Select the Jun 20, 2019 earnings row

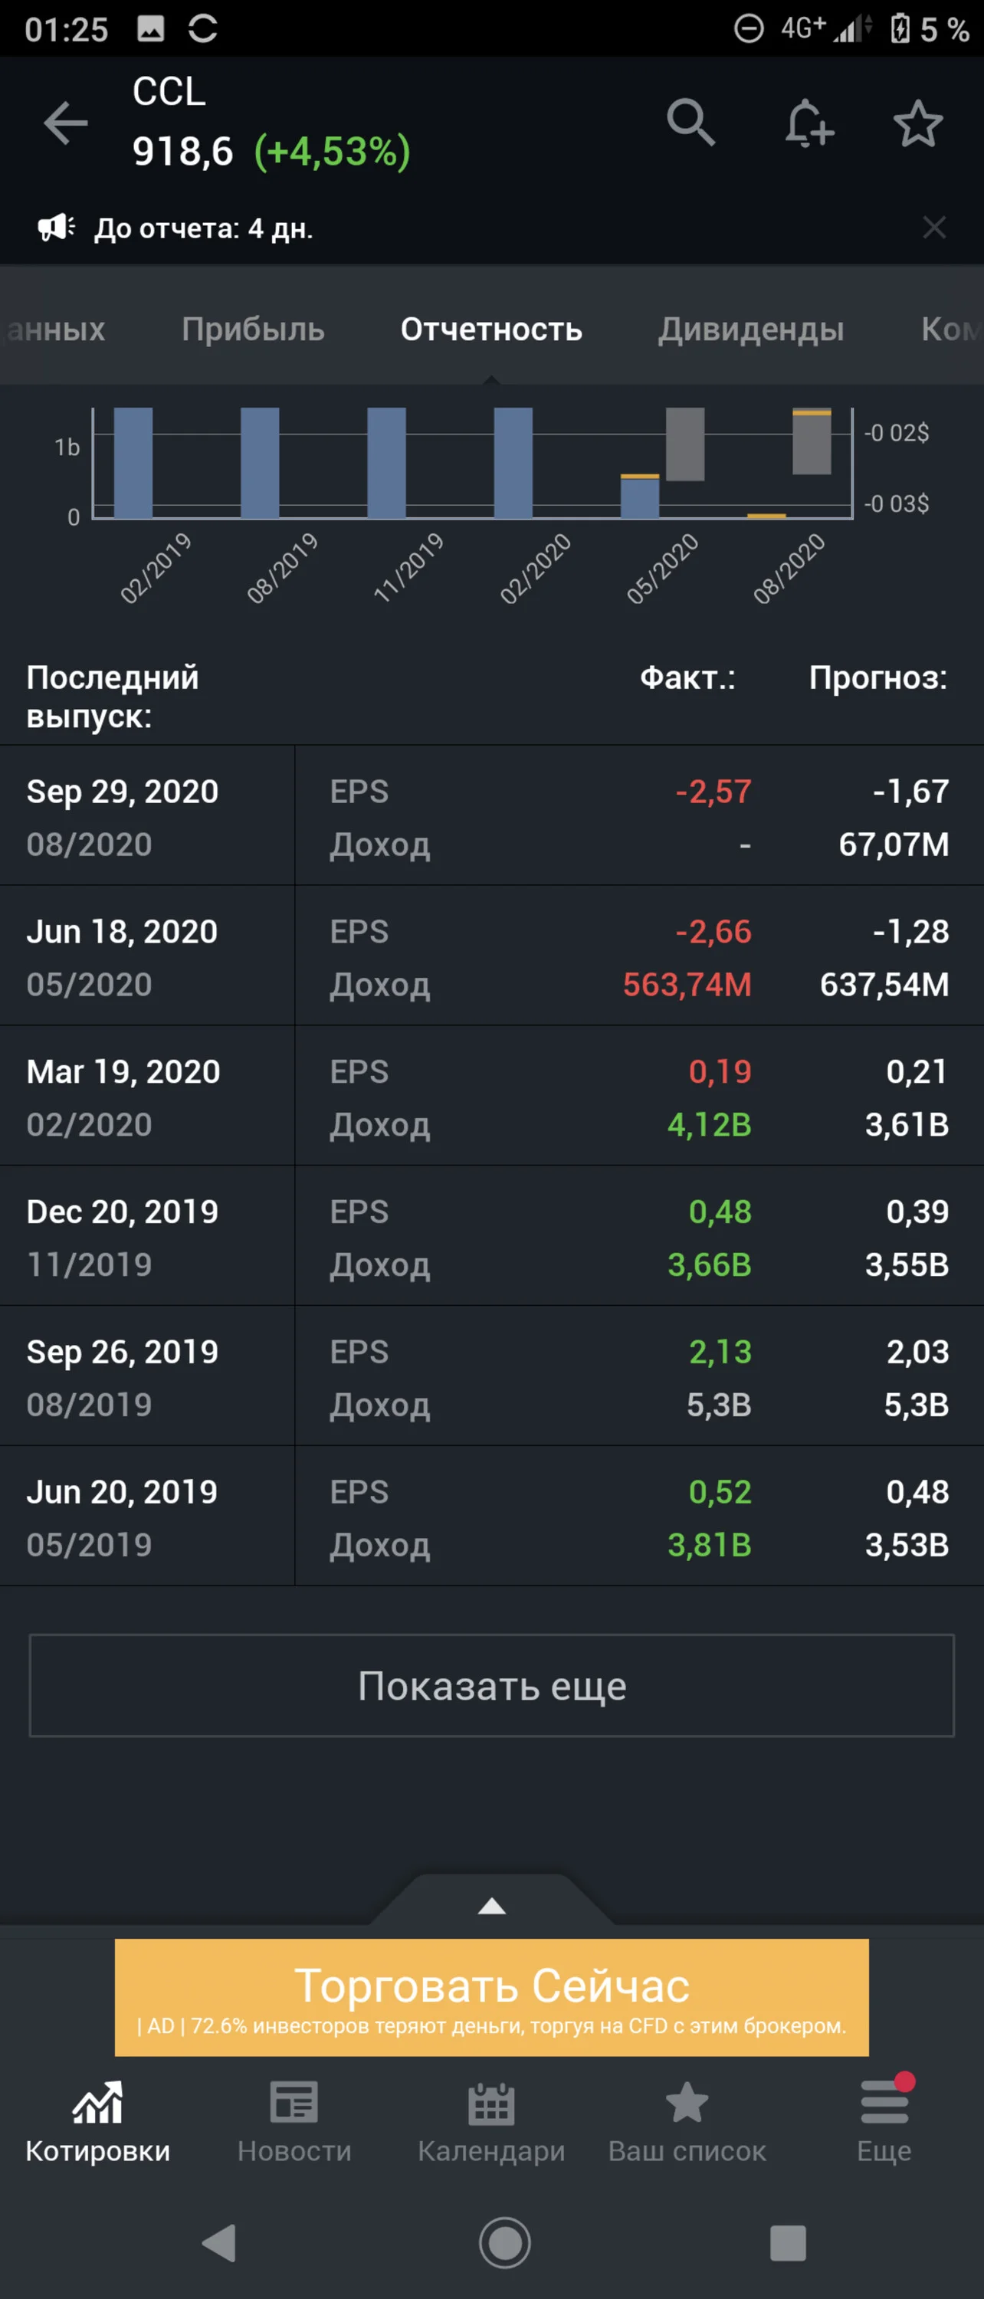click(x=491, y=1517)
